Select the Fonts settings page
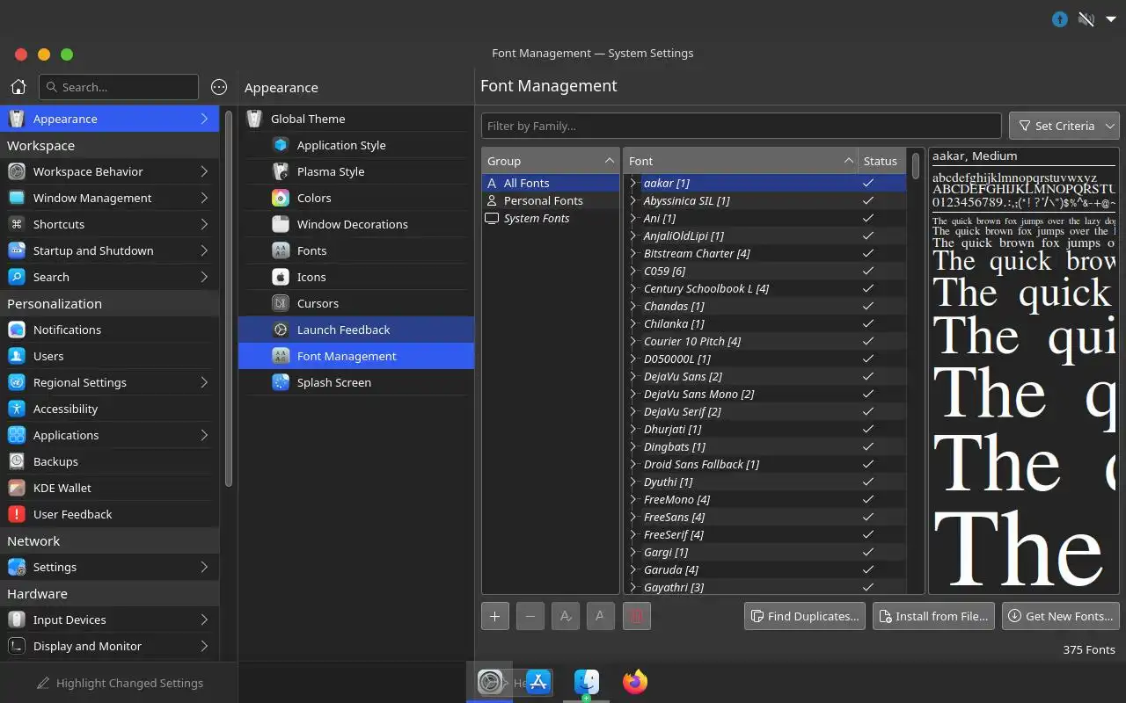This screenshot has height=703, width=1126. point(356,250)
